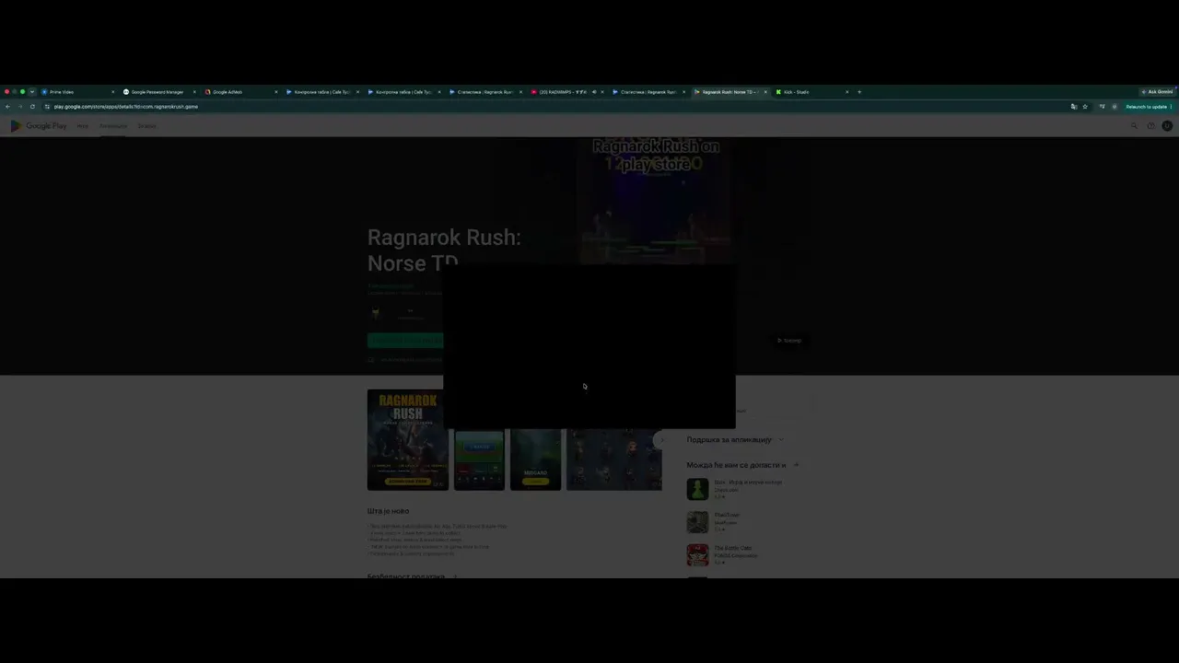Switch to the RADWIMPS tab
Screen dimensions: 1179x663
pyautogui.click(x=567, y=92)
